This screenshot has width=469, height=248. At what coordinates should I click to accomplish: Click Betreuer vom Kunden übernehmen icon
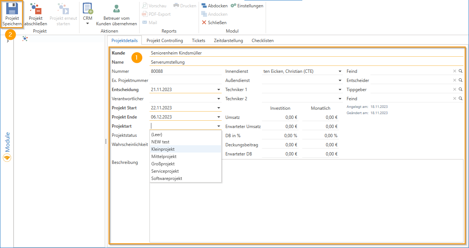[116, 9]
